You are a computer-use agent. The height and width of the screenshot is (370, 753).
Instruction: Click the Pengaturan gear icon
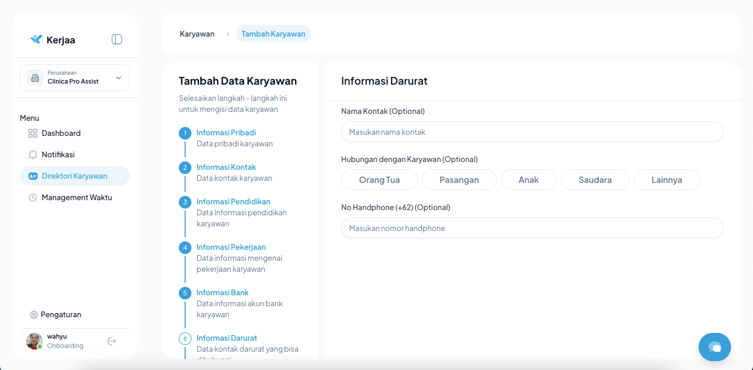[x=34, y=315]
